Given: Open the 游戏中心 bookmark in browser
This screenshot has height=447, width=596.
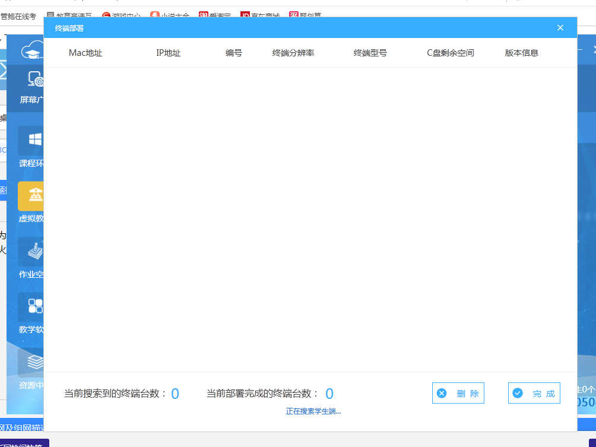Looking at the screenshot, I should [122, 15].
